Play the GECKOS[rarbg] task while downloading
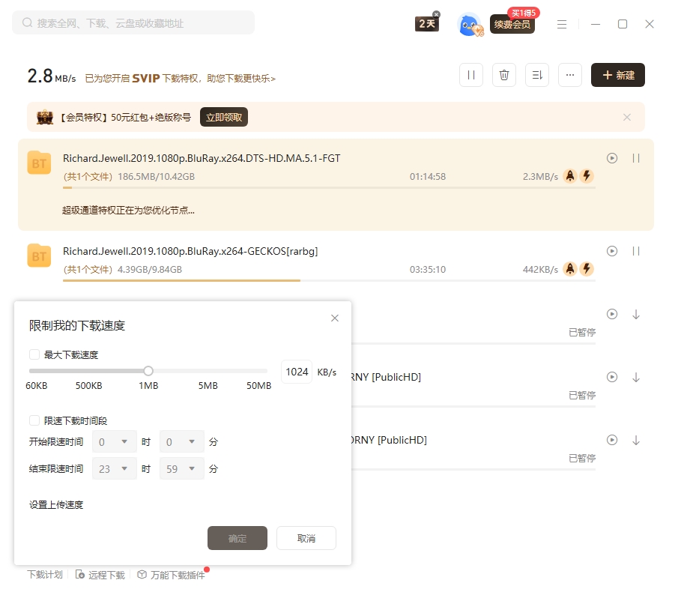This screenshot has height=589, width=675. 612,251
